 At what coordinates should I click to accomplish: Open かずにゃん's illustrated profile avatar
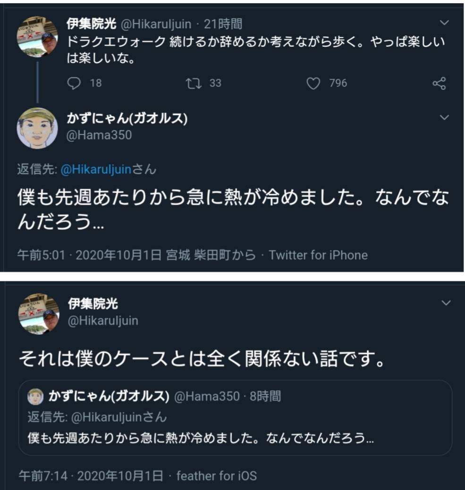tap(38, 128)
